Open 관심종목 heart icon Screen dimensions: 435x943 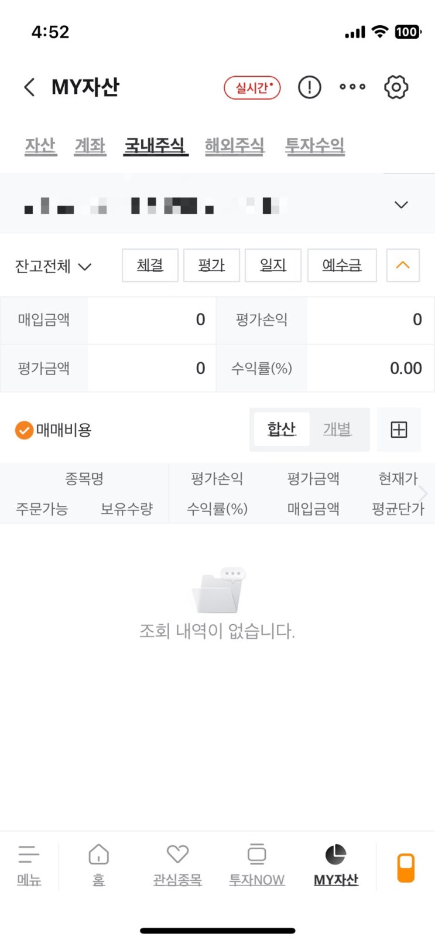click(x=177, y=863)
